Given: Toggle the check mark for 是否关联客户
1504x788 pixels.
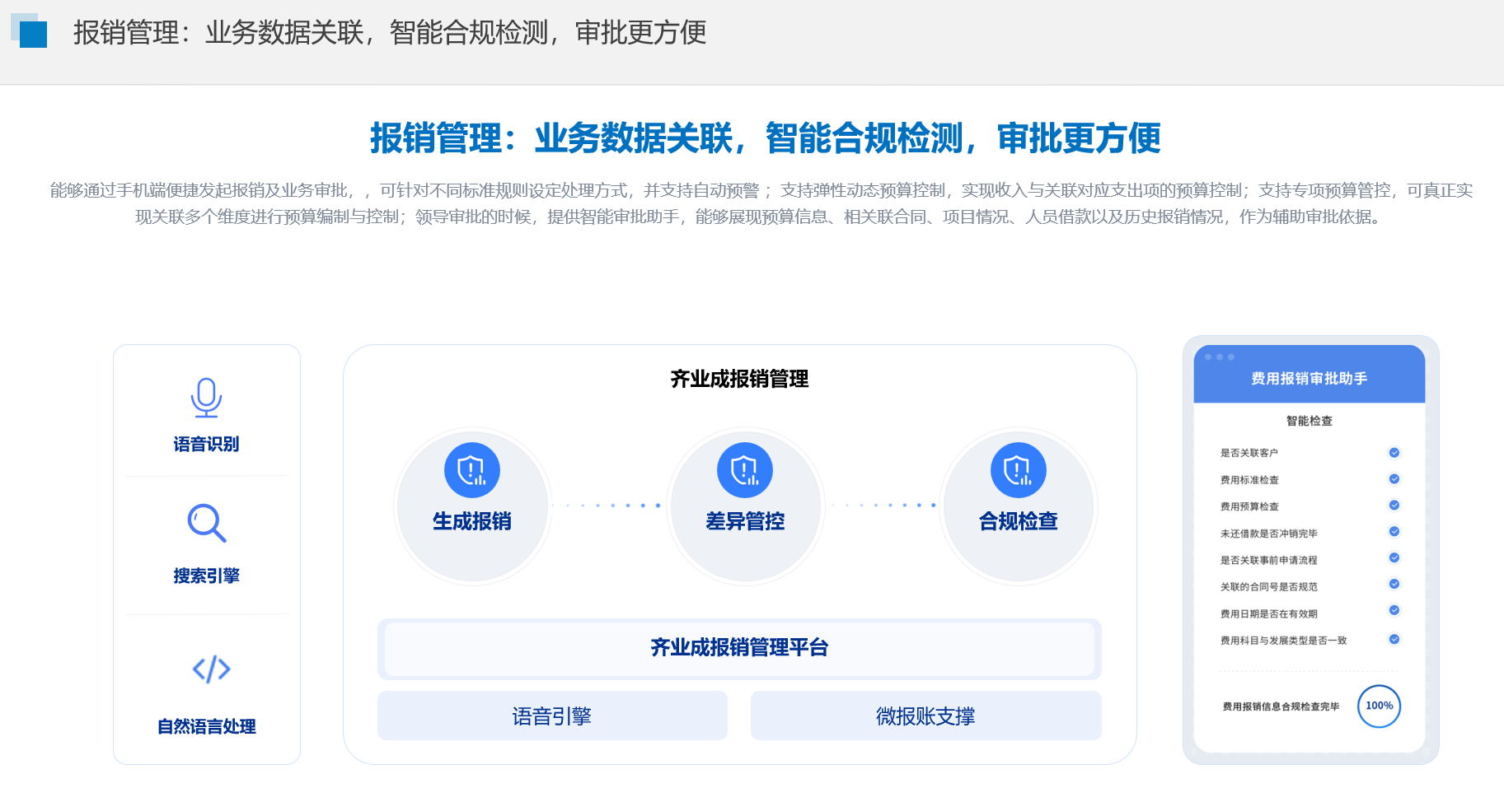Looking at the screenshot, I should pos(1394,452).
